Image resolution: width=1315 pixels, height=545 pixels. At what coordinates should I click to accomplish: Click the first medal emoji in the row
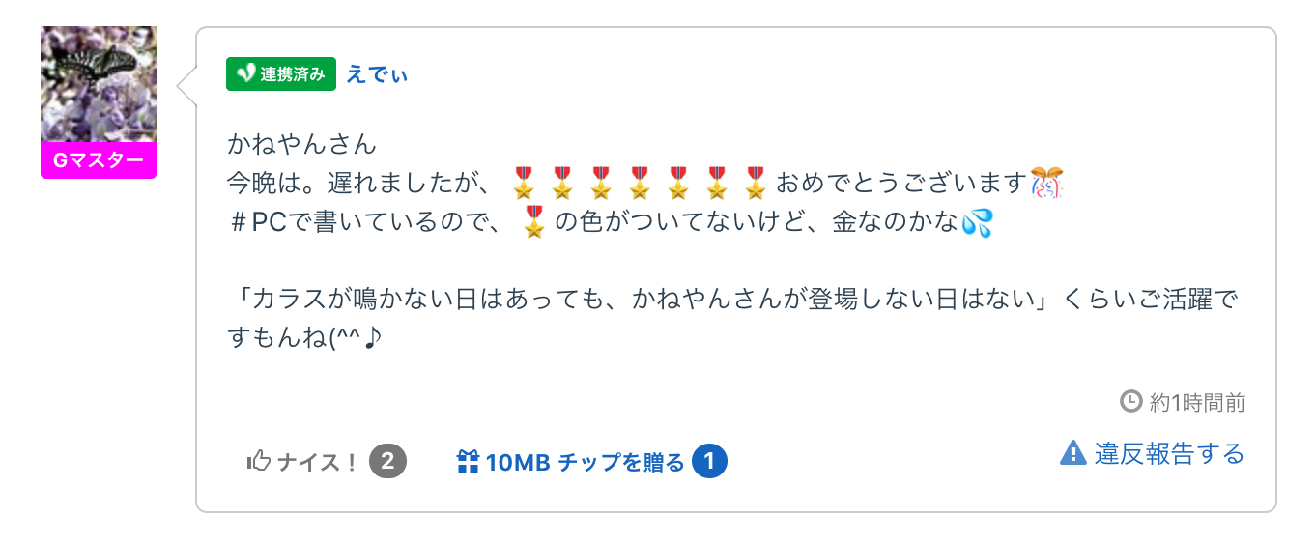tap(523, 182)
